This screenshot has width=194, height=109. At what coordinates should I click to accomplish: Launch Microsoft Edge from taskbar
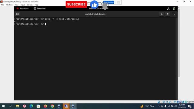[31, 106]
